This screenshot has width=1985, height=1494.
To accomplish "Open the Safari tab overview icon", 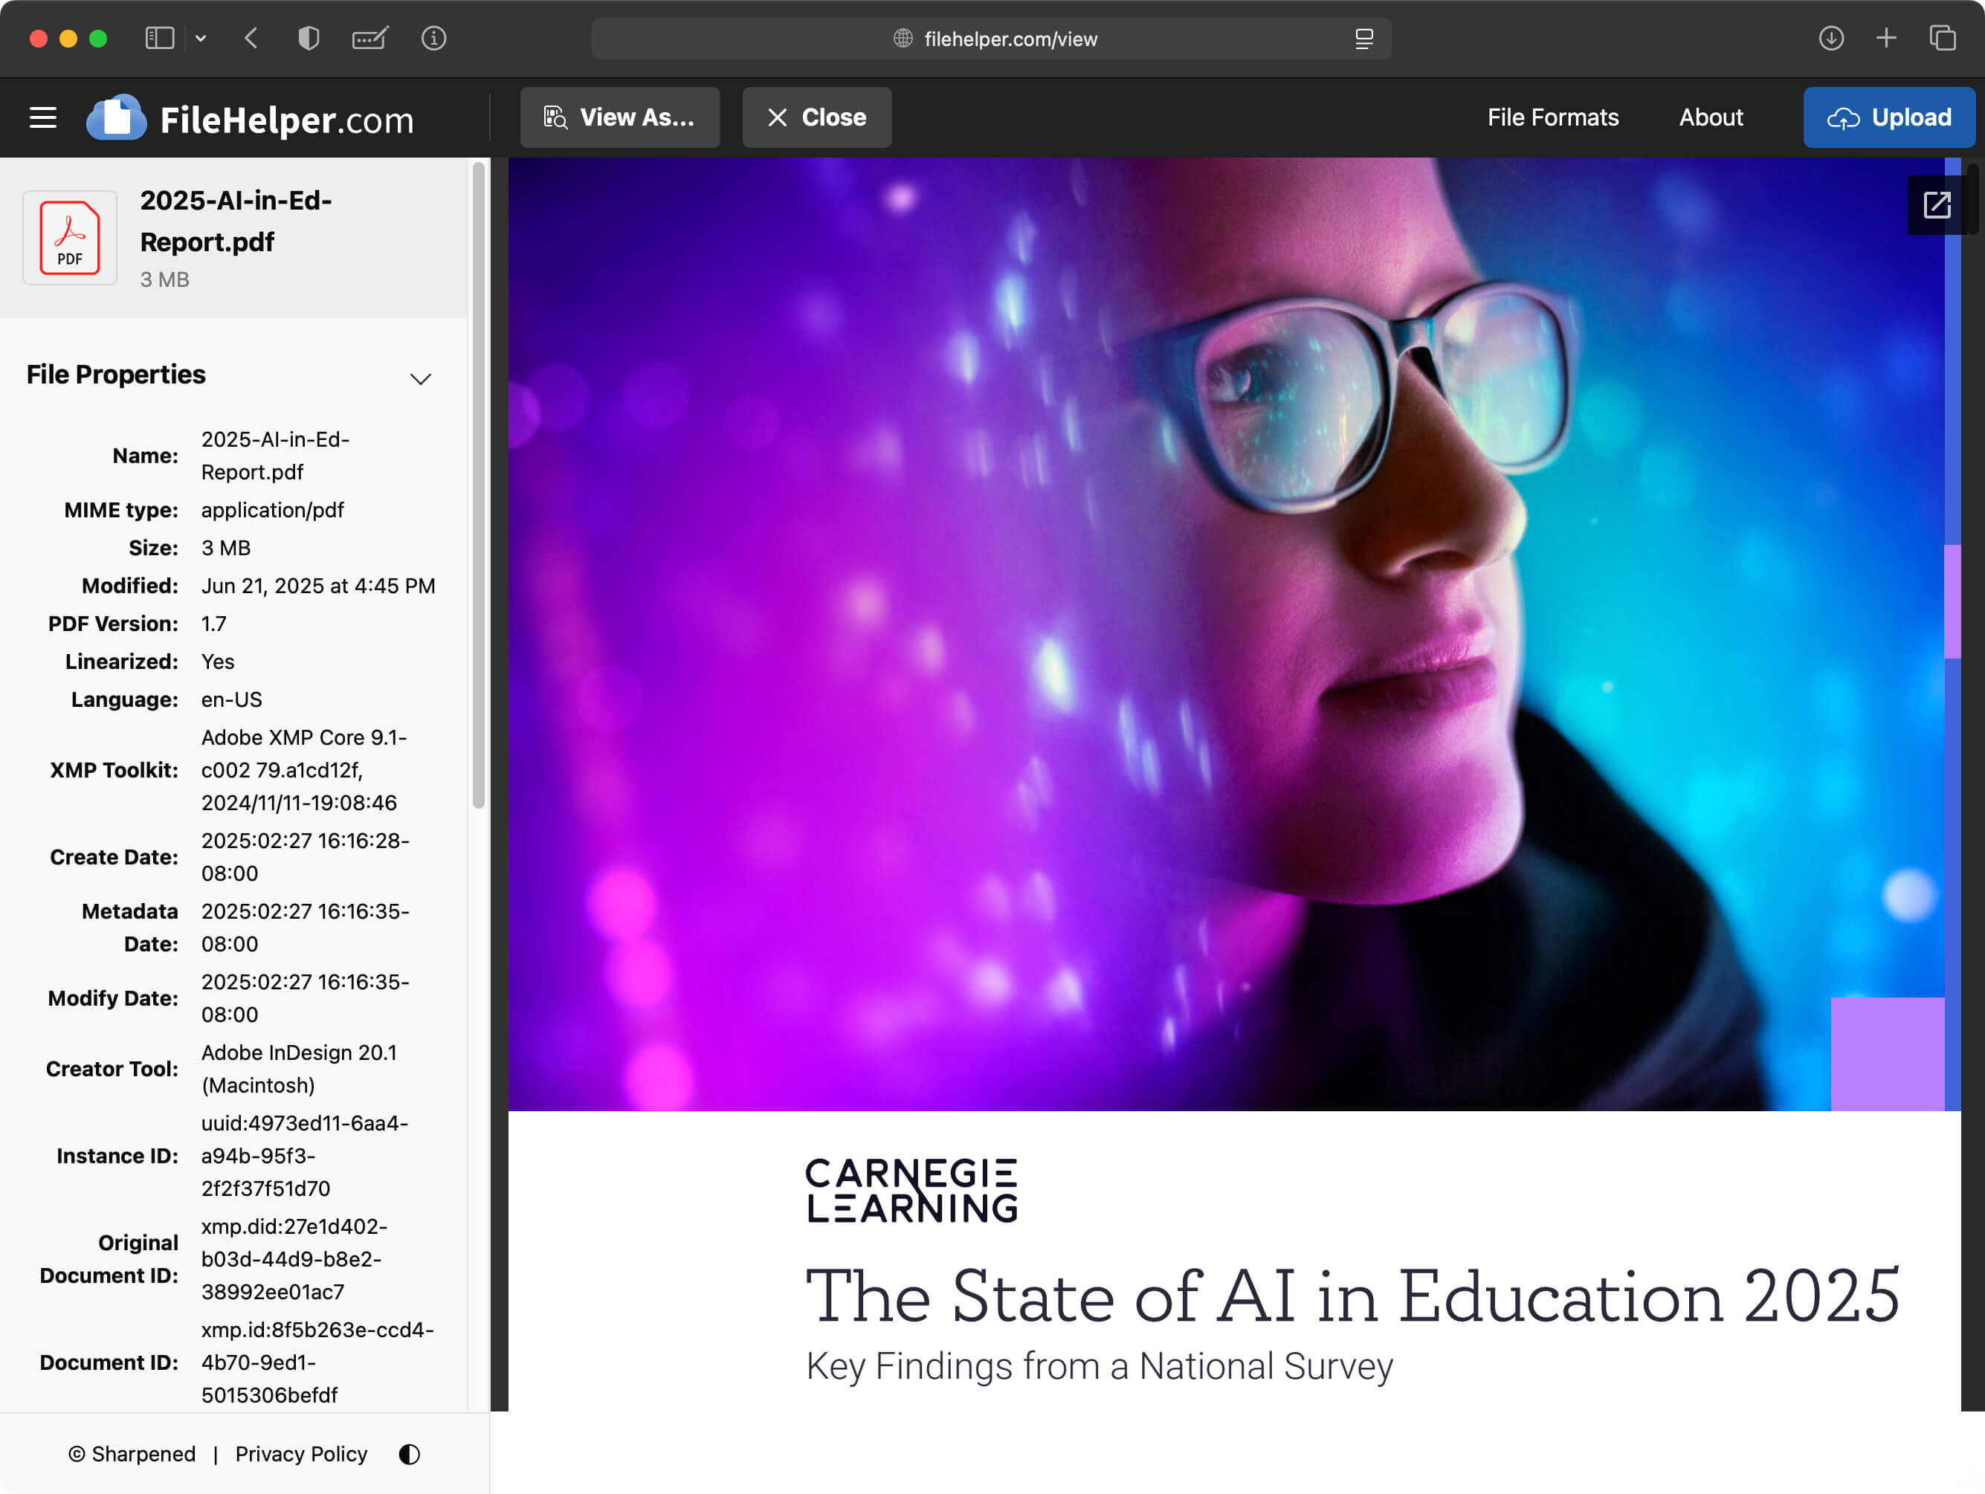I will click(1942, 39).
